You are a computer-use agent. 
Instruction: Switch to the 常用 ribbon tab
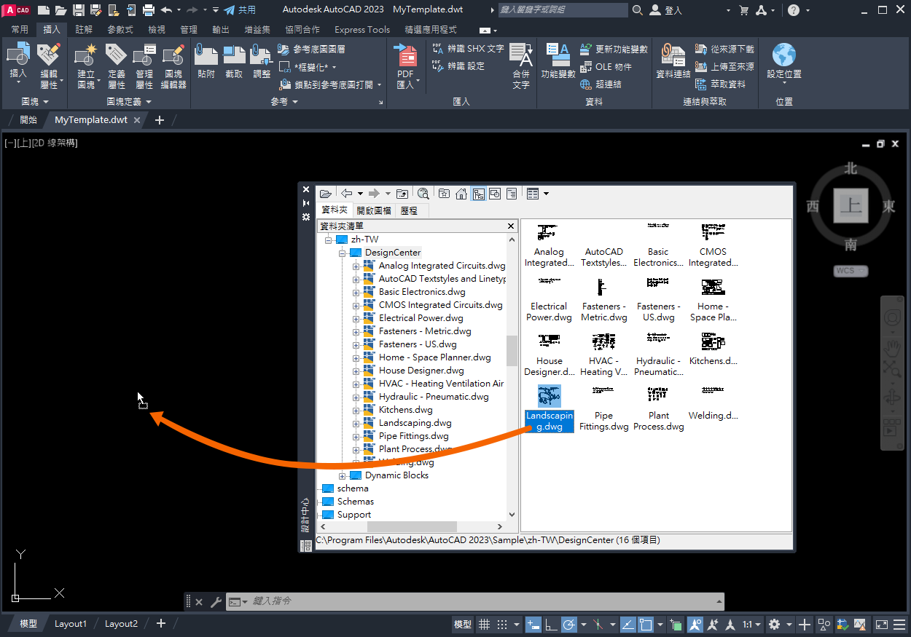tap(20, 30)
